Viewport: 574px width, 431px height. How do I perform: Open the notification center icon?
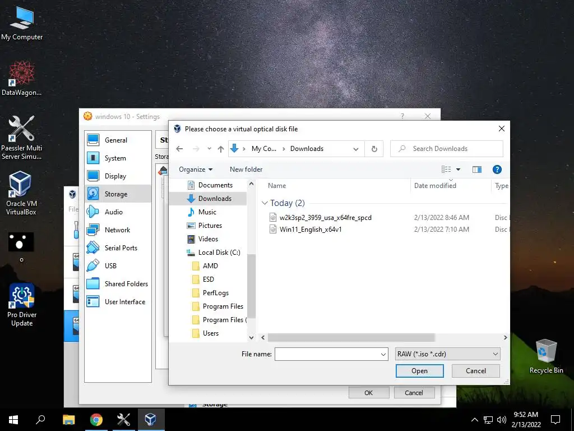point(556,420)
